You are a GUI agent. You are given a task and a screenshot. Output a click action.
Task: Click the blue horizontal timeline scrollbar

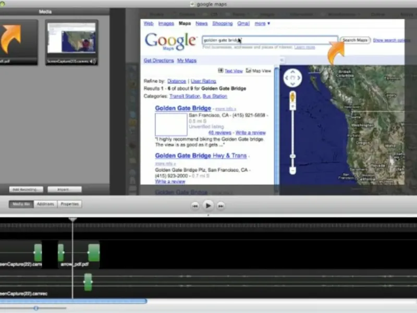pos(73,301)
